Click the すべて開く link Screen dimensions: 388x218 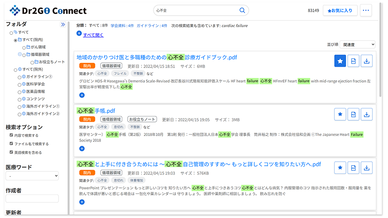(x=94, y=35)
